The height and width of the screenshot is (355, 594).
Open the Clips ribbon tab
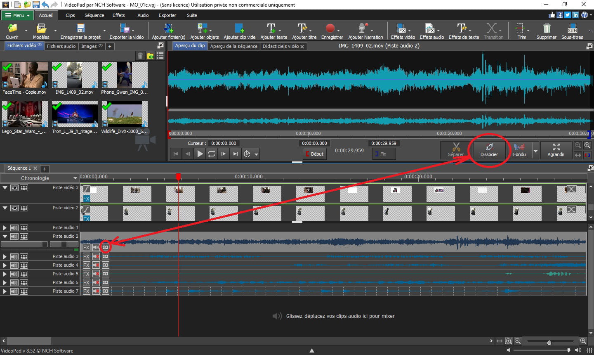[70, 15]
